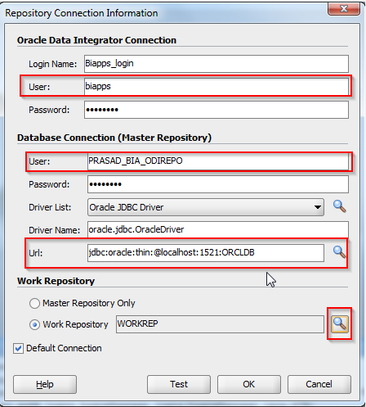The image size is (366, 407).
Task: Open the Driver List dropdown
Action: point(206,207)
